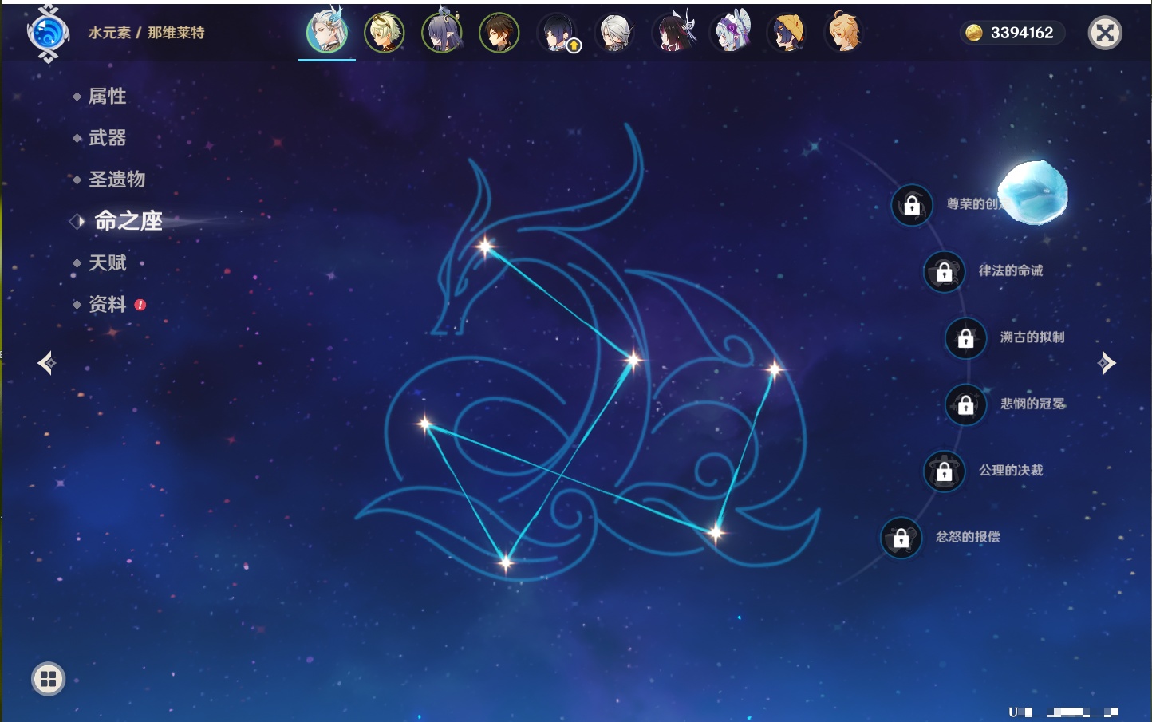Open the 资料 profile page with red alert

click(107, 304)
